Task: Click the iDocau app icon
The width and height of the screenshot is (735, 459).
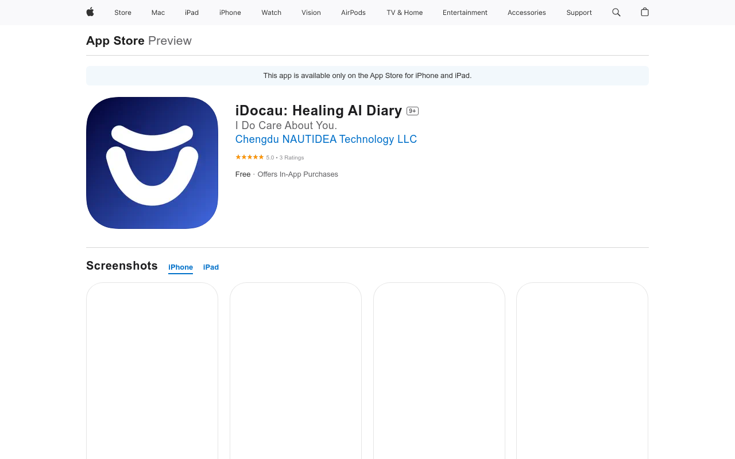Action: [x=152, y=163]
